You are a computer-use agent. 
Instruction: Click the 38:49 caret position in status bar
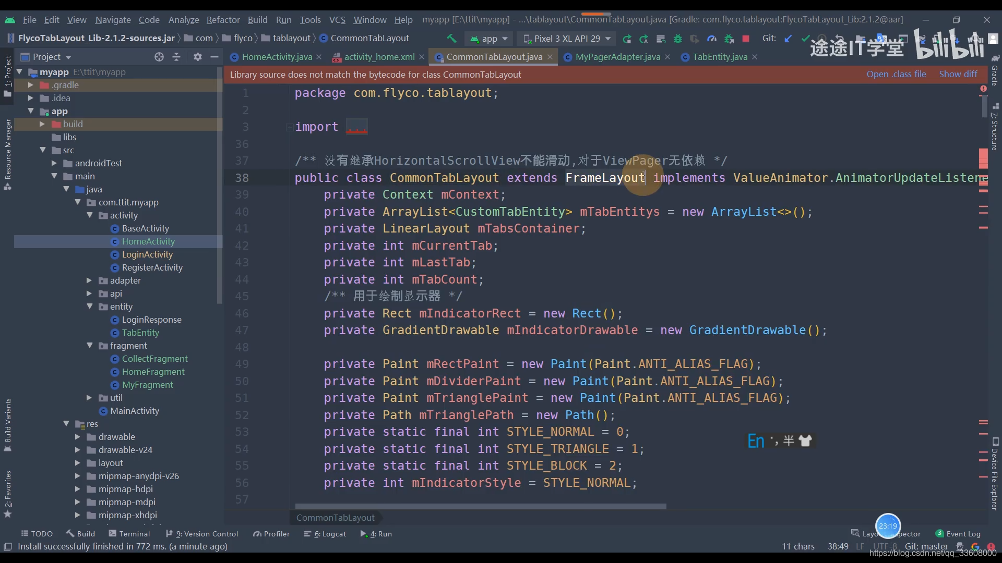click(838, 546)
